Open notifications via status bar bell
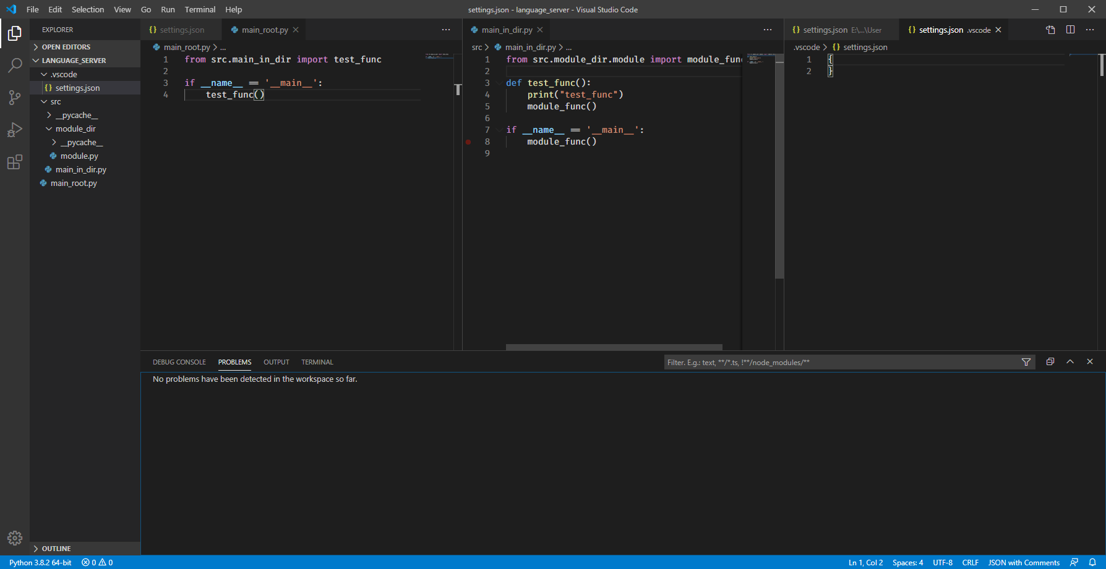 pos(1093,562)
